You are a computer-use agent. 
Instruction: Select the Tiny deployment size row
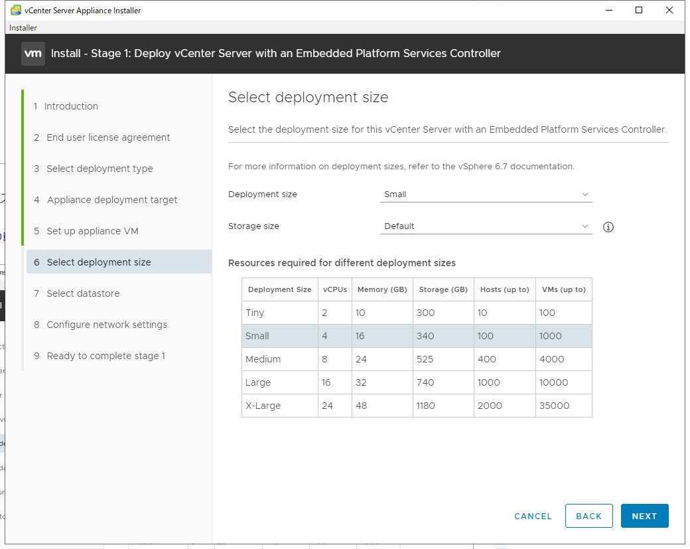(417, 313)
